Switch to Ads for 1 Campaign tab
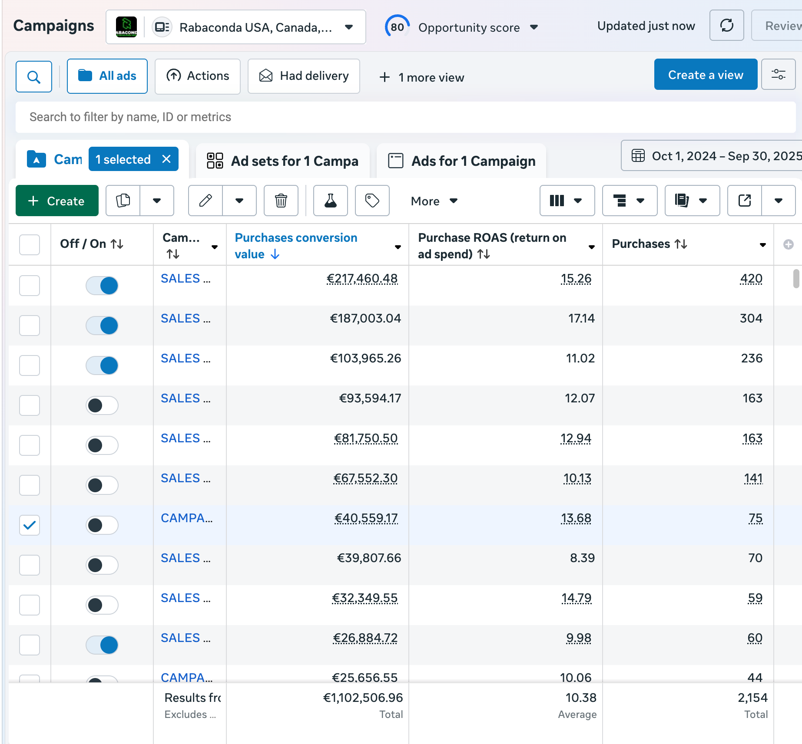This screenshot has width=802, height=744. [x=461, y=161]
